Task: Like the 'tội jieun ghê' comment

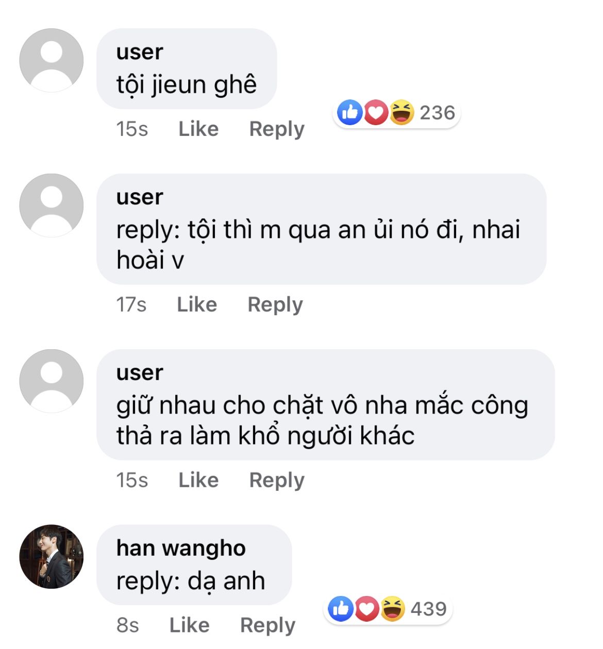Action: click(198, 129)
